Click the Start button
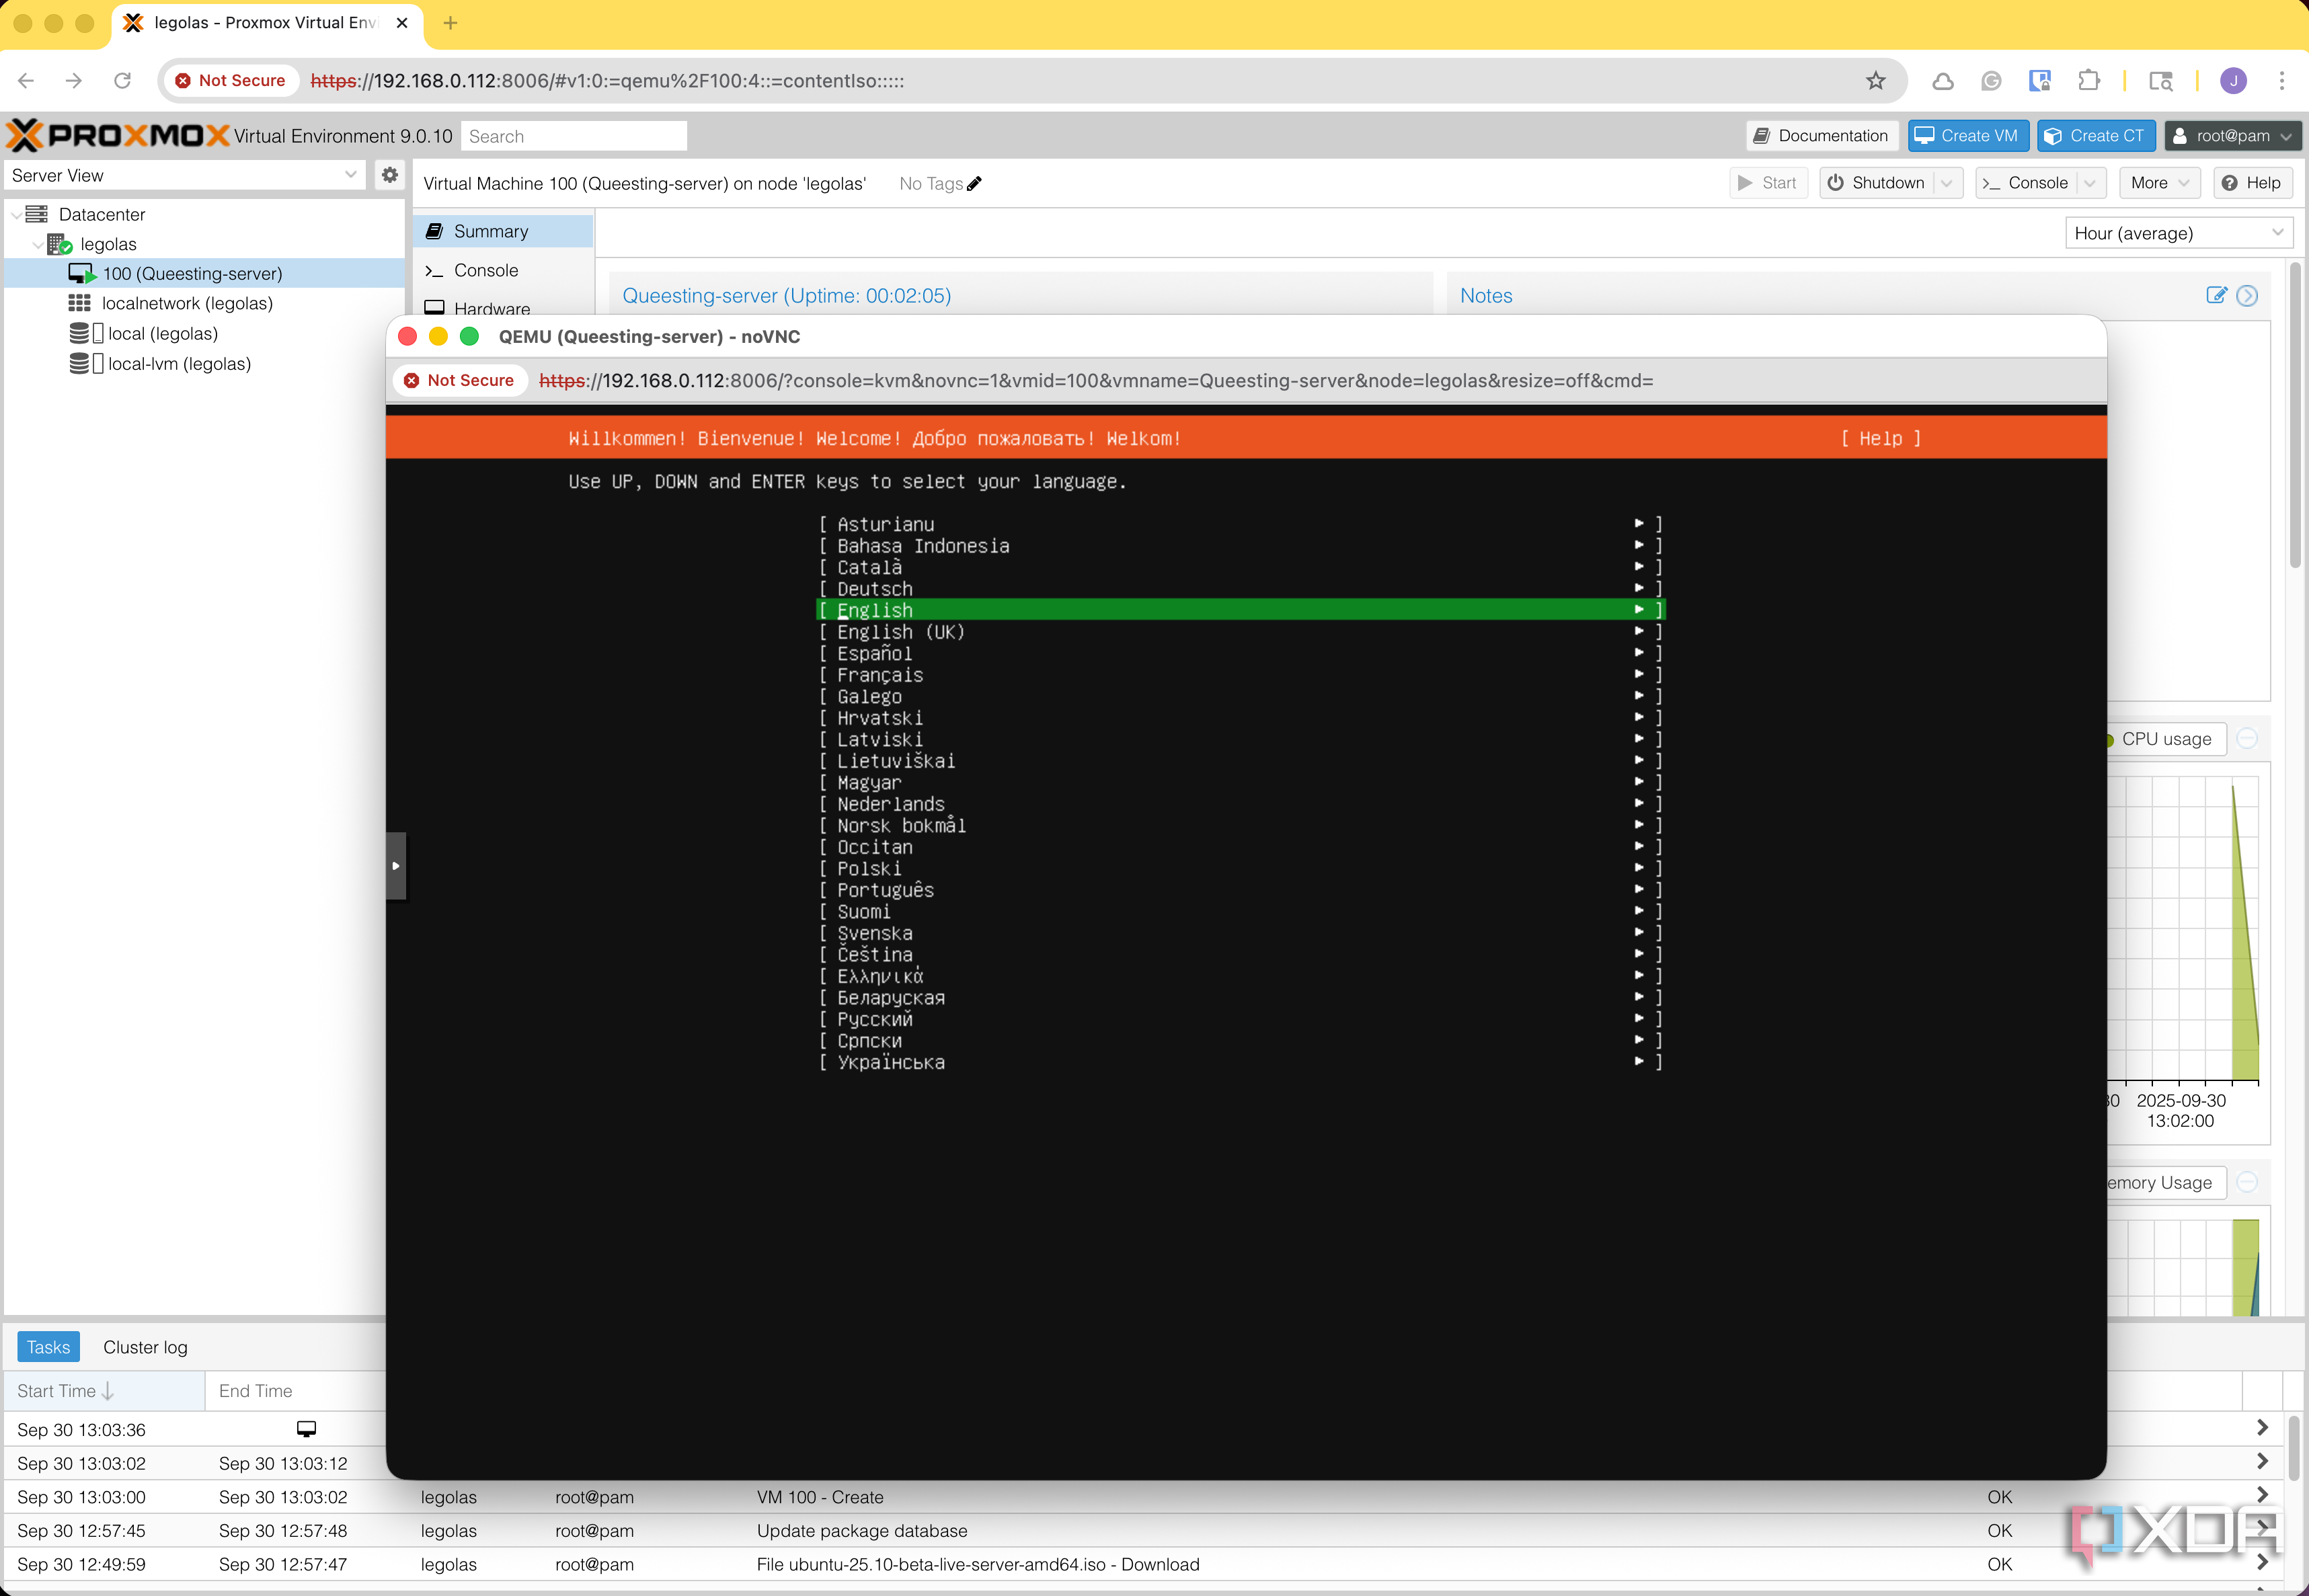The image size is (2309, 1596). [1767, 183]
